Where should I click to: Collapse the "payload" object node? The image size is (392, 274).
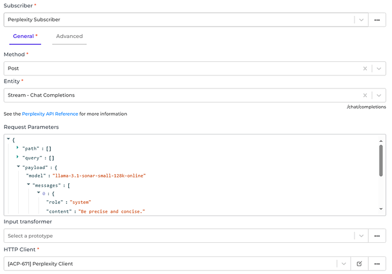[x=18, y=166]
